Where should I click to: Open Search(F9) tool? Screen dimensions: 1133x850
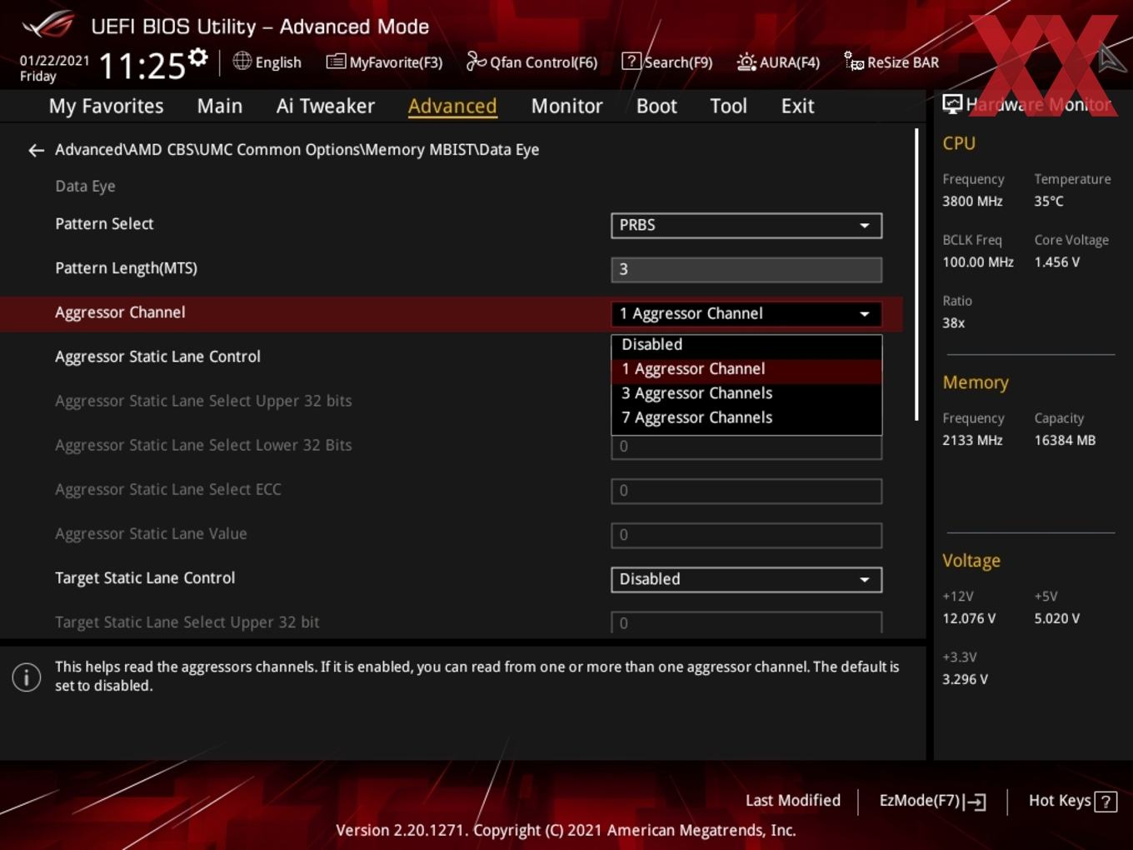pyautogui.click(x=667, y=62)
